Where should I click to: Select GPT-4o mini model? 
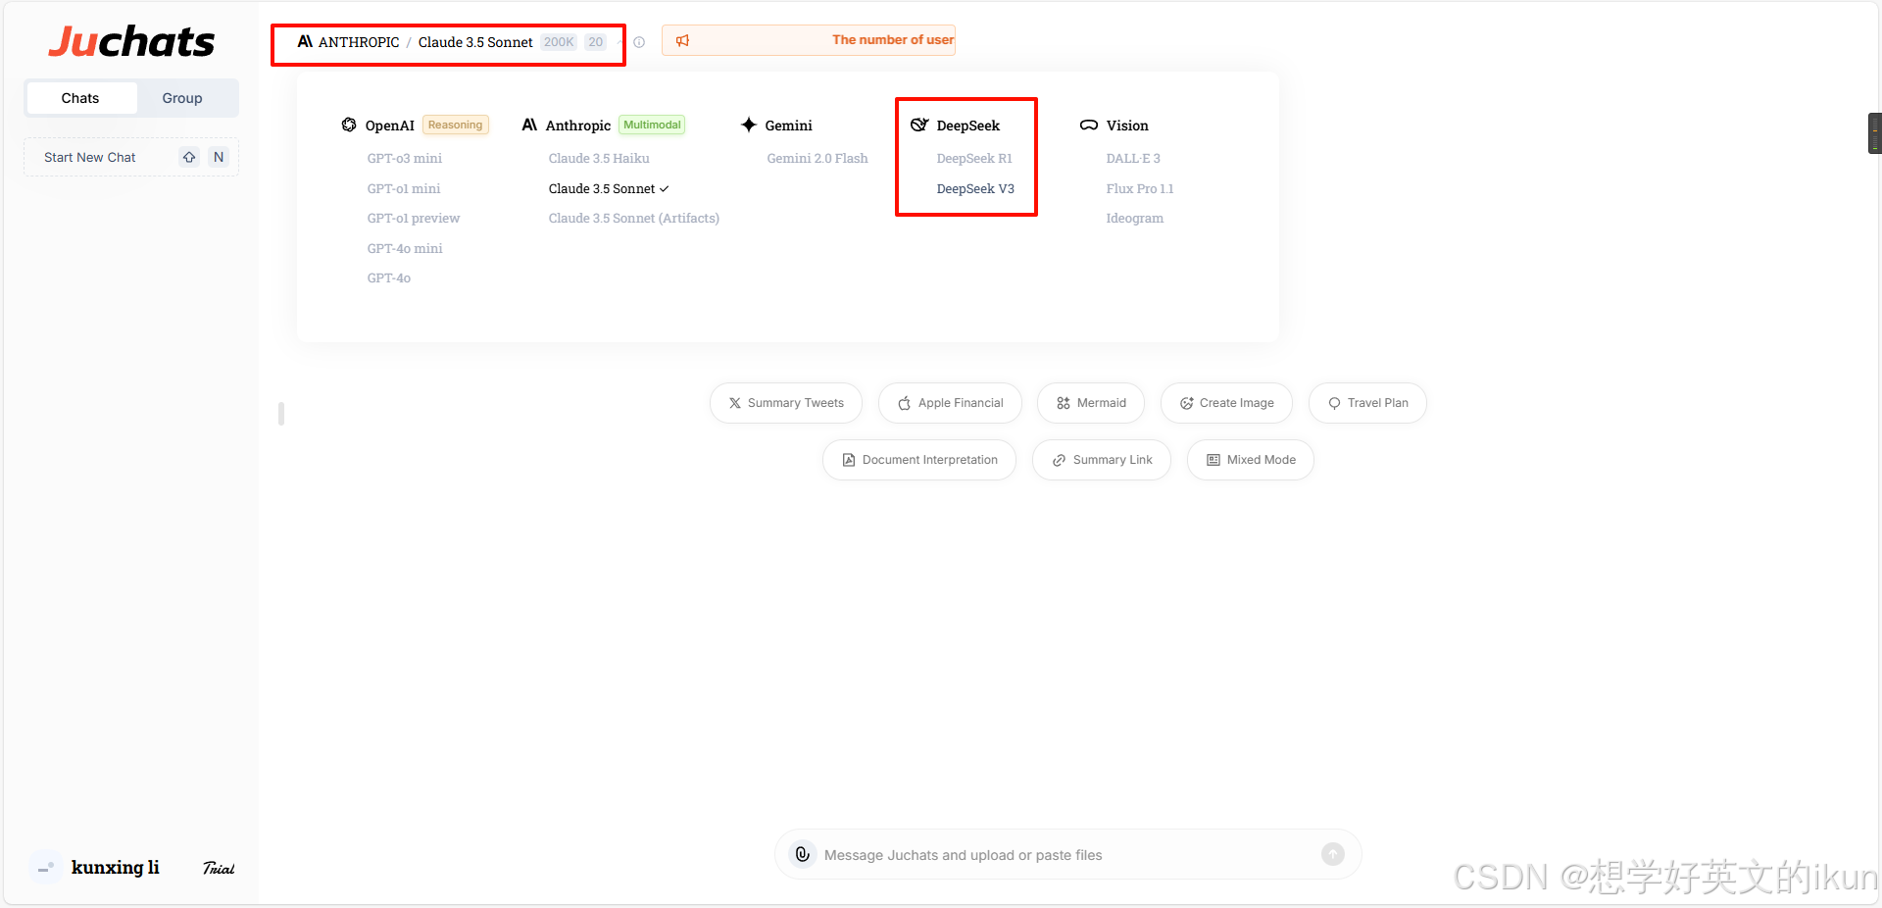tap(405, 248)
